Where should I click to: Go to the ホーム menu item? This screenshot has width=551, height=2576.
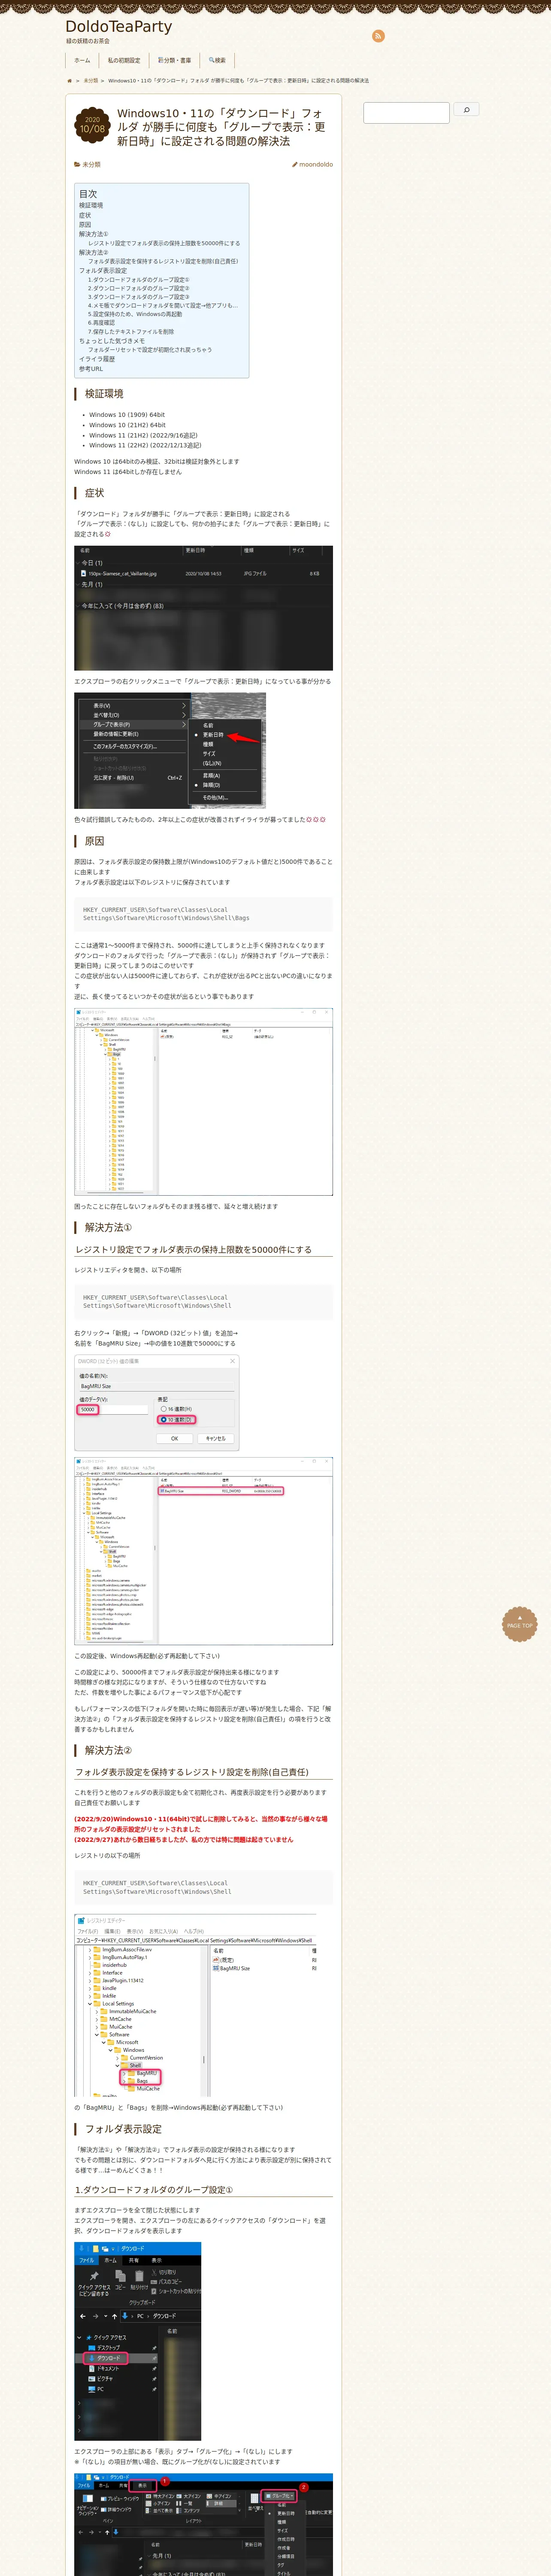[82, 60]
